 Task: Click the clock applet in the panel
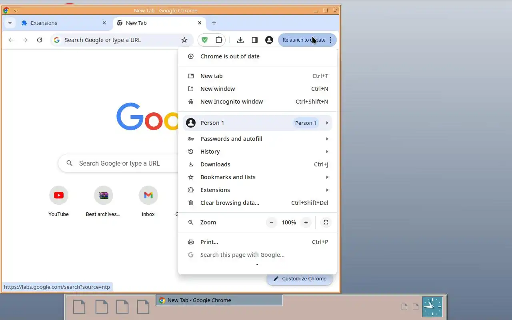432,307
